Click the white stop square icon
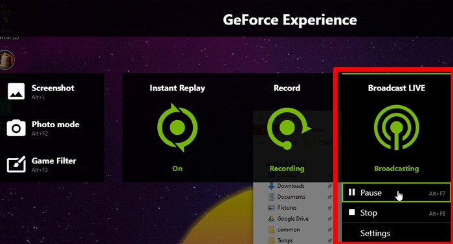The image size is (453, 244). pos(351,212)
